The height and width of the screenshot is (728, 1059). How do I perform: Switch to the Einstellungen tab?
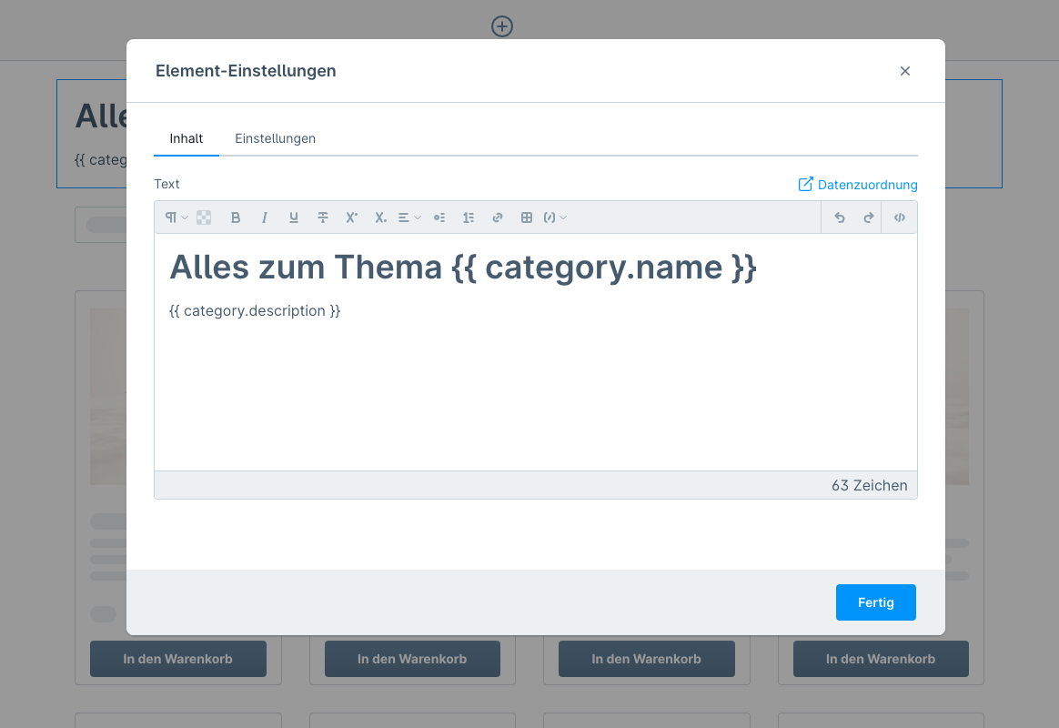point(275,138)
